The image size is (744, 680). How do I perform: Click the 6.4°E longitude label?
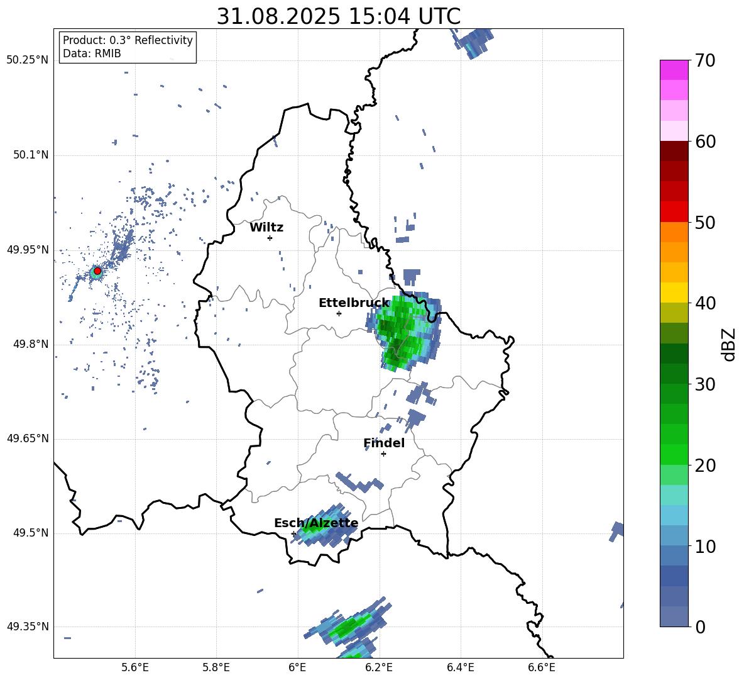point(460,668)
